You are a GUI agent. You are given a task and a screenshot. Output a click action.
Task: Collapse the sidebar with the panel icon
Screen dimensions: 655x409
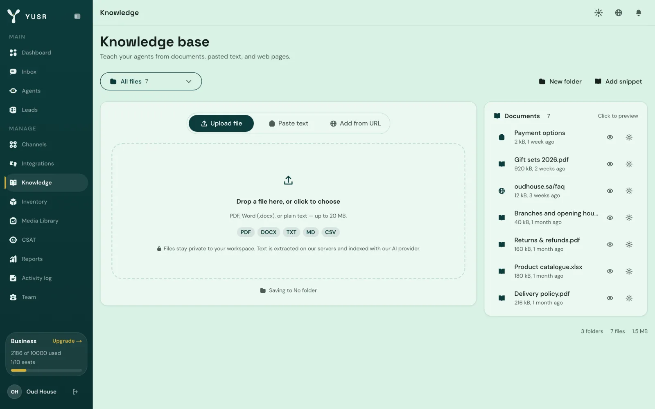pyautogui.click(x=77, y=16)
